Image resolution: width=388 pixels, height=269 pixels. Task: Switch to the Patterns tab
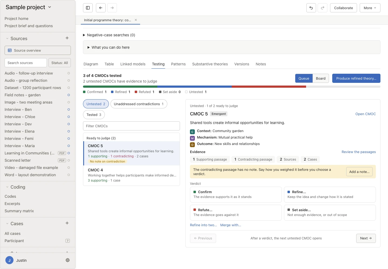pyautogui.click(x=178, y=64)
